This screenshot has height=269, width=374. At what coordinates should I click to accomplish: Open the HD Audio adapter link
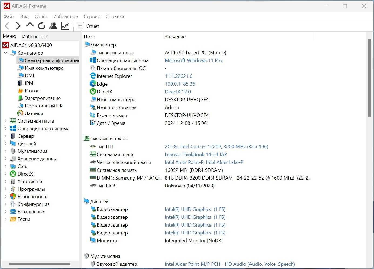click(x=230, y=264)
